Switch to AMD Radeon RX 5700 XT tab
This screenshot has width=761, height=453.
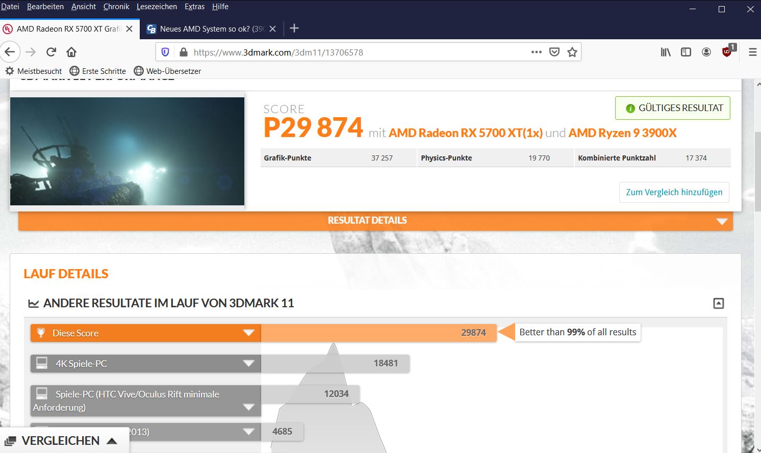click(x=69, y=29)
